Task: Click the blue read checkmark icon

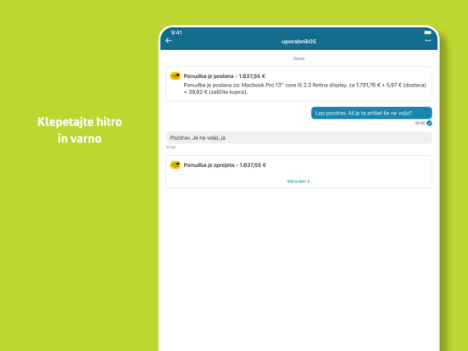Action: coord(429,123)
